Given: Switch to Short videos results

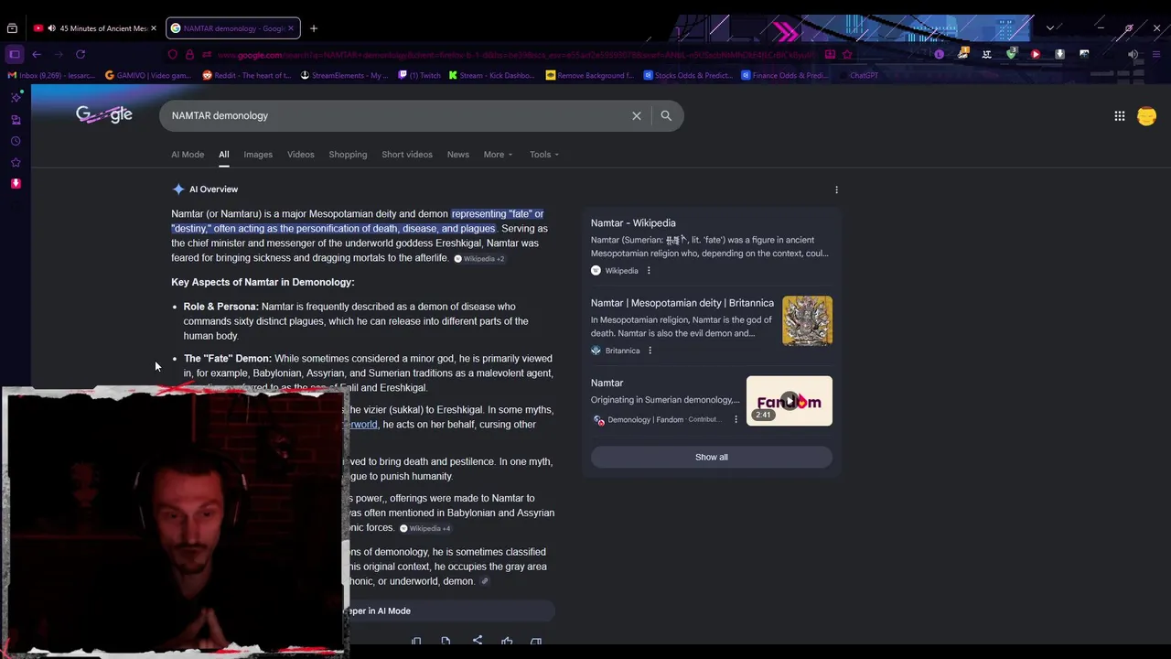Looking at the screenshot, I should tap(407, 155).
